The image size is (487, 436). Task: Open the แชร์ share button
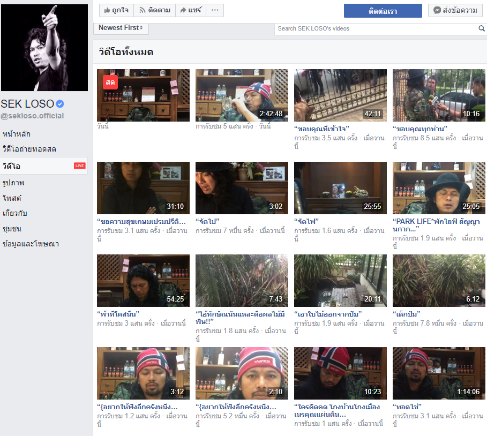point(191,10)
